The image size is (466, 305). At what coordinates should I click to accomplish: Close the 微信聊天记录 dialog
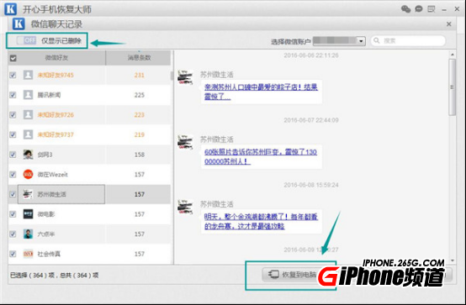pyautogui.click(x=449, y=24)
